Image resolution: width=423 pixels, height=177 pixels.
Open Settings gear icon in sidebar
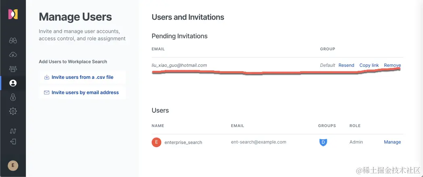(x=13, y=111)
